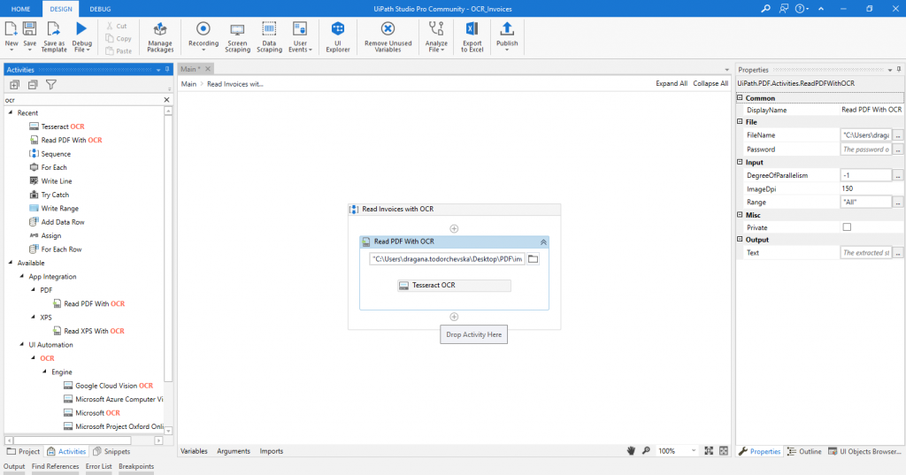Click plus icon below Read PDF With OCR
This screenshot has width=906, height=475.
(x=454, y=317)
